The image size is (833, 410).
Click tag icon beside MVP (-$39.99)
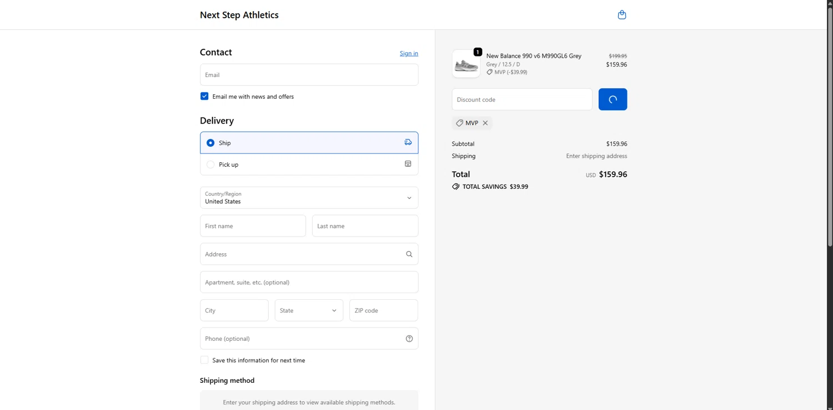(x=489, y=72)
